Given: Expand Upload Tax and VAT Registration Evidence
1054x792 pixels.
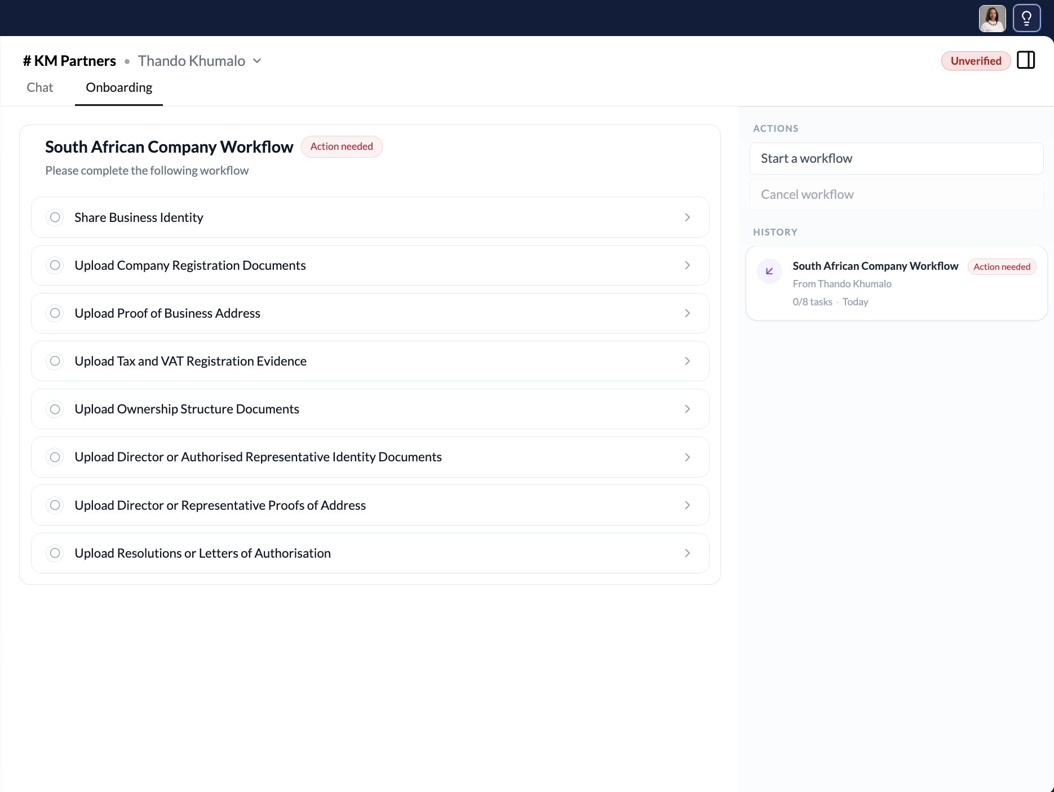Looking at the screenshot, I should click(687, 361).
